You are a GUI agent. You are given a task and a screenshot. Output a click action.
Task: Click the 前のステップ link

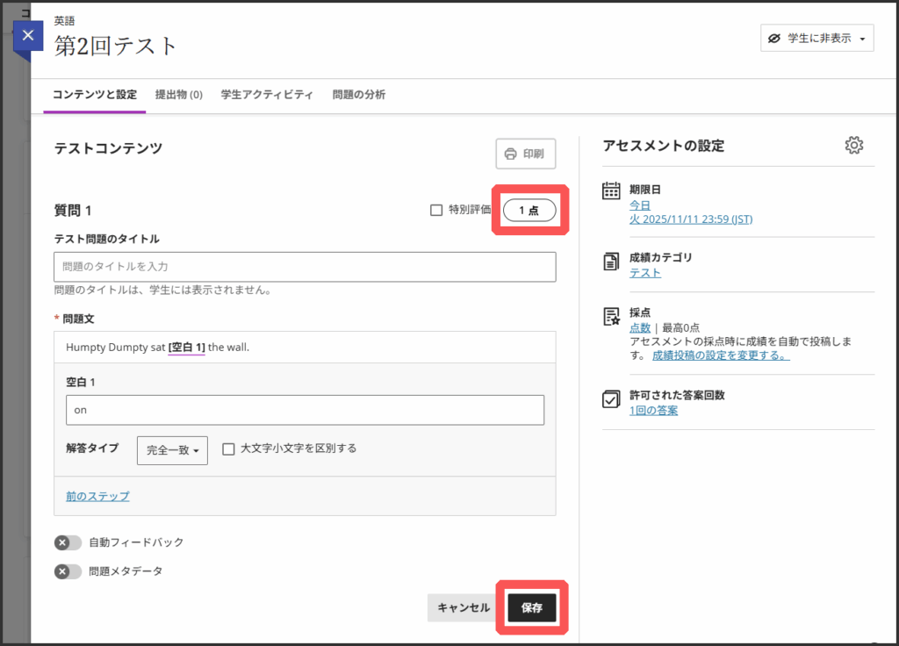click(x=97, y=497)
